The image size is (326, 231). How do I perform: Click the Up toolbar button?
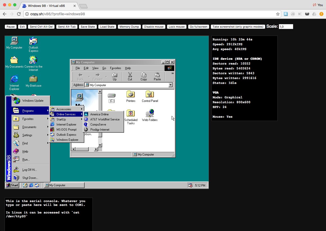115,76
